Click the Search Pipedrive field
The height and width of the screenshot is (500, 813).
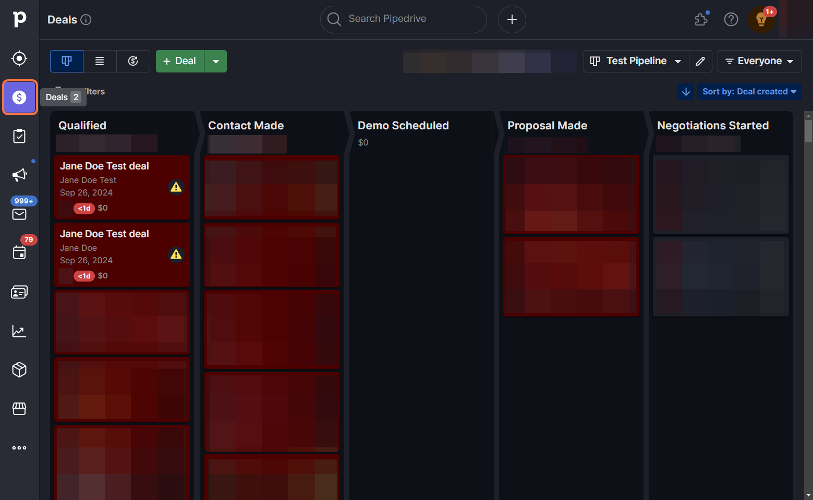tap(403, 19)
